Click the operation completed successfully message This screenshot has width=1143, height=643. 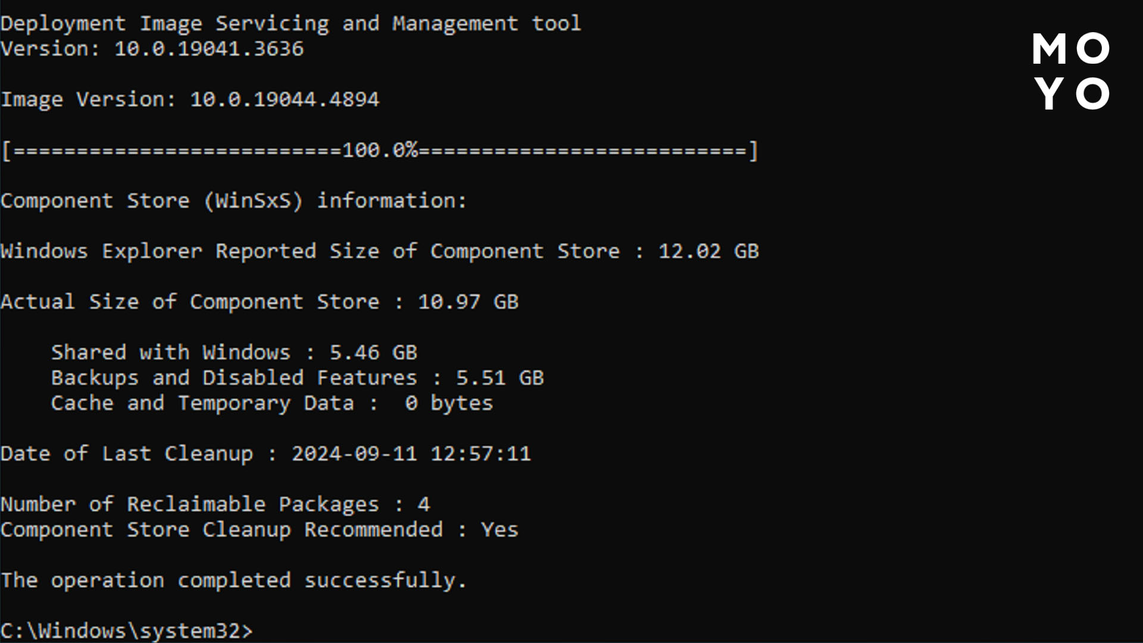pyautogui.click(x=233, y=580)
